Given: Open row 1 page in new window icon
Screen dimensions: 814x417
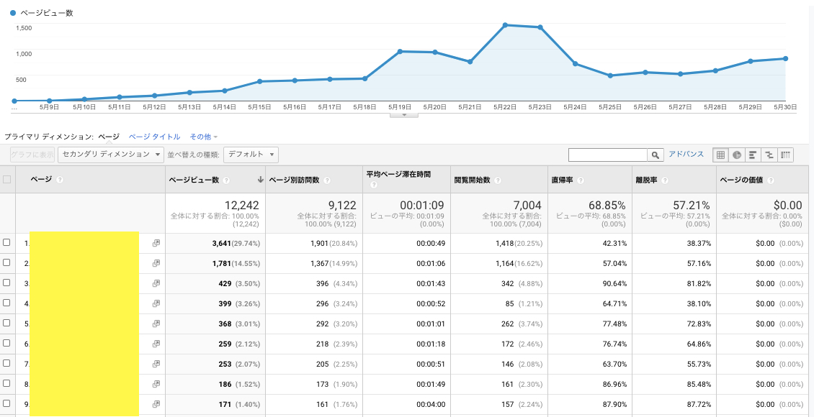Looking at the screenshot, I should pos(156,243).
